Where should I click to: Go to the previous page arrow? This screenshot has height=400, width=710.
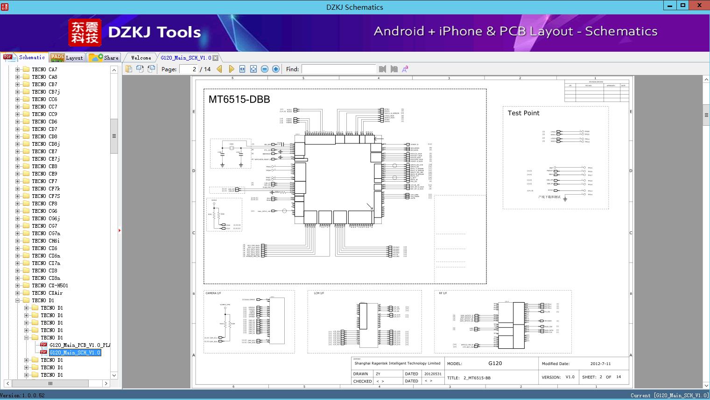click(219, 69)
